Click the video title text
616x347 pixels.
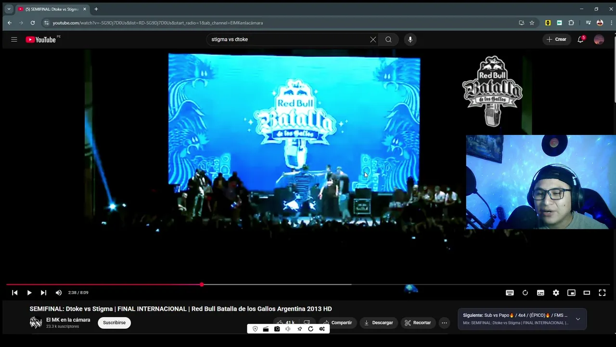(x=180, y=309)
